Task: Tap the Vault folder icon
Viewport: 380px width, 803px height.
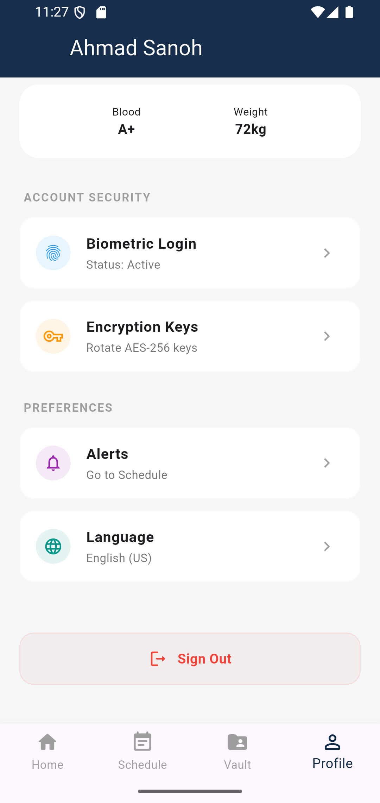Action: [x=237, y=742]
